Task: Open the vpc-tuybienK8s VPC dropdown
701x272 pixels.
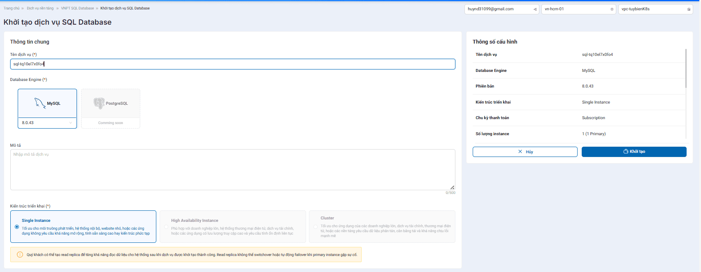Action: click(656, 9)
